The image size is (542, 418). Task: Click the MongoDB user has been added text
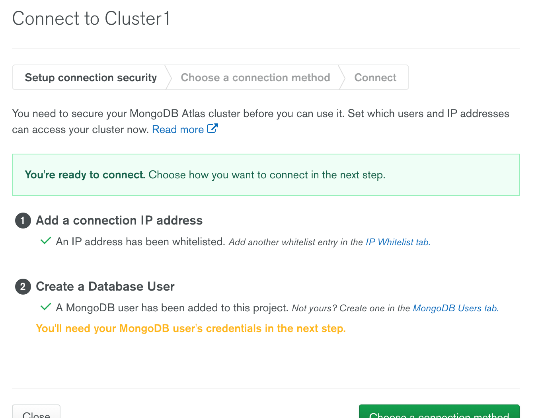[172, 308]
